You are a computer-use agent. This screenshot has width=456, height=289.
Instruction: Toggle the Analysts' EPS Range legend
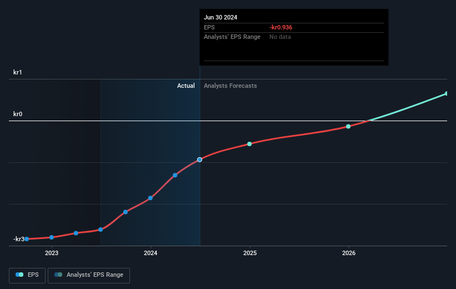[89, 275]
